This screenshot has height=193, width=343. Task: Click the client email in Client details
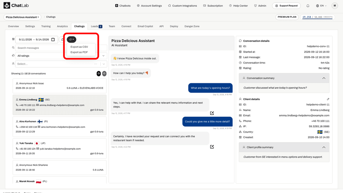coord(304,116)
